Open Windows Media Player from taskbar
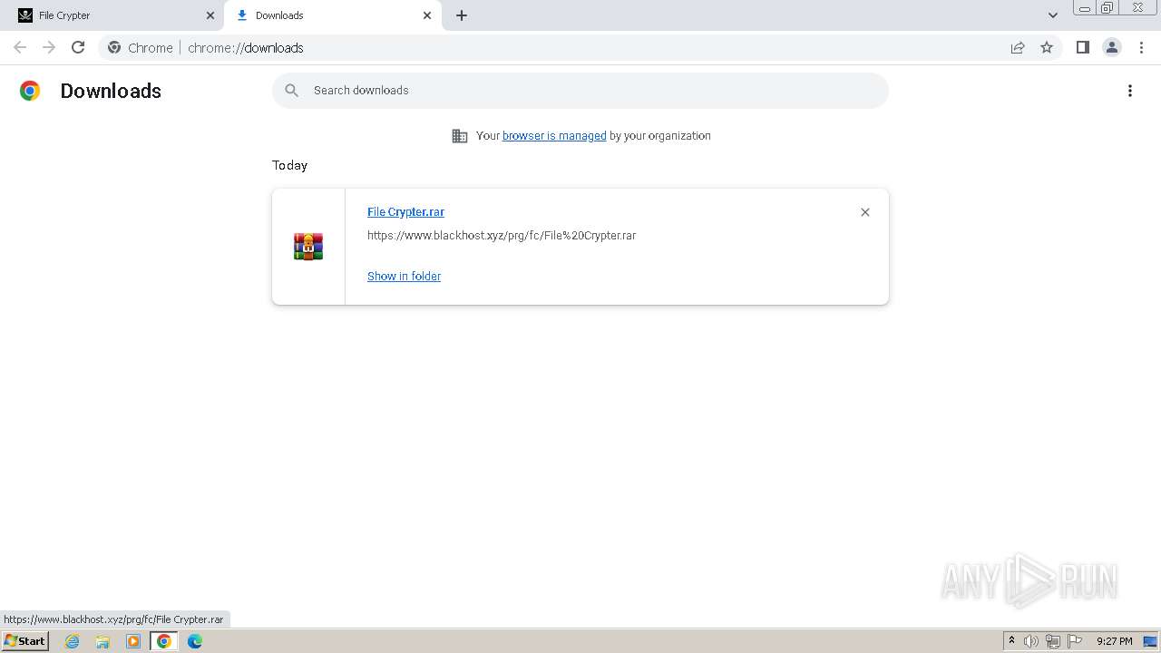This screenshot has width=1161, height=653. [x=133, y=641]
